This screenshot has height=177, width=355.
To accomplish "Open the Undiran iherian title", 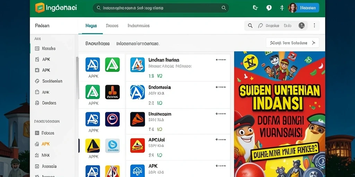I will point(164,60).
